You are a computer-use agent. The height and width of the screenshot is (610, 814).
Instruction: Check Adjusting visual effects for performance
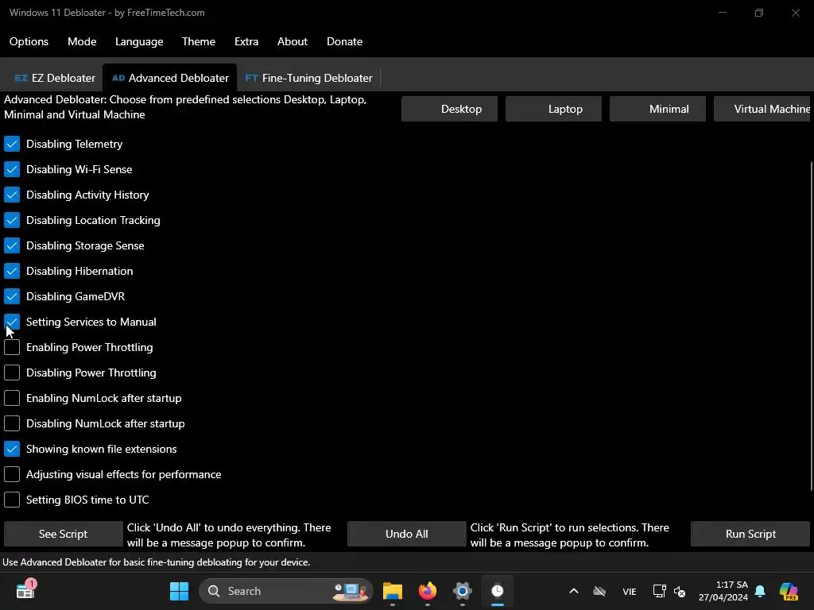tap(12, 474)
